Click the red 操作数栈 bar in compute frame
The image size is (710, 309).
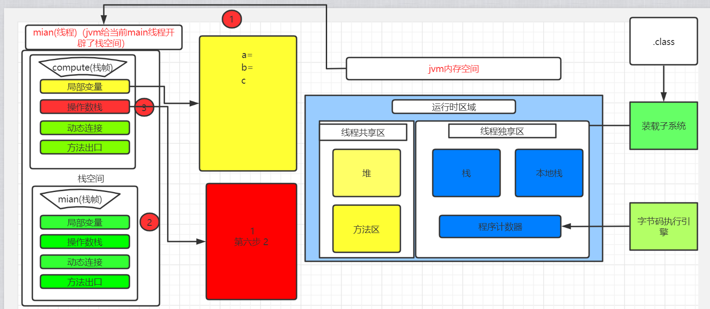[x=85, y=107]
